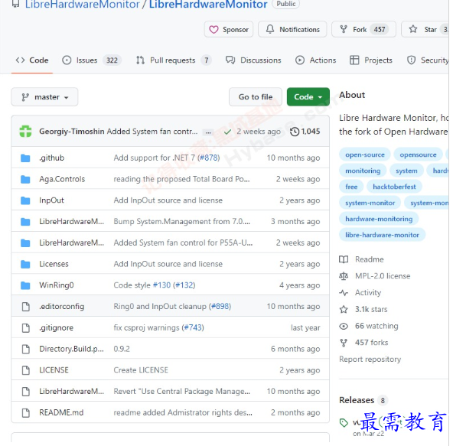
Task: Expand the green Code dropdown
Action: 308,97
